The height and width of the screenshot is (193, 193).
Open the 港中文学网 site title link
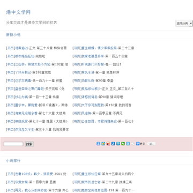tap(18, 12)
